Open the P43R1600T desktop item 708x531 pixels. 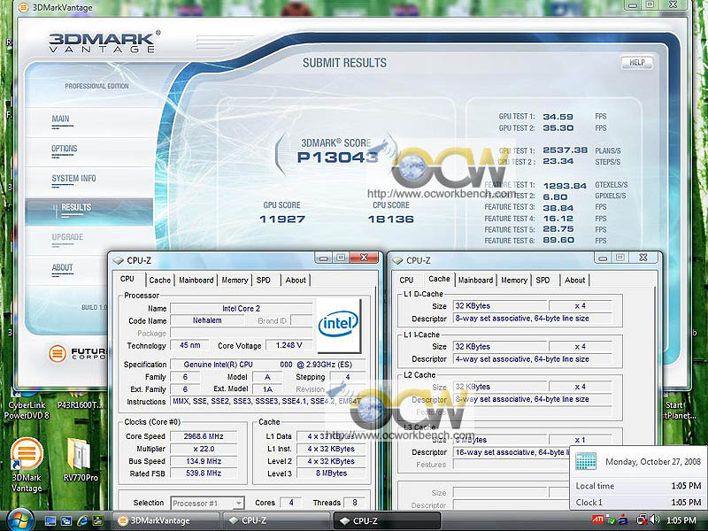(x=80, y=401)
